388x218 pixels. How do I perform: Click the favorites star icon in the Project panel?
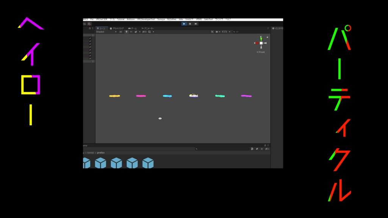(x=261, y=149)
